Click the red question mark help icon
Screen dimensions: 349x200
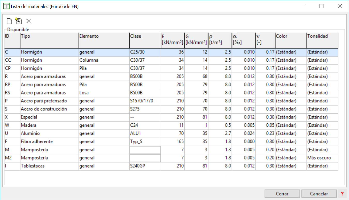point(342,194)
